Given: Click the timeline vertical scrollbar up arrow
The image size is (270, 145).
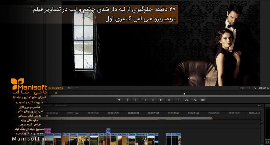Looking at the screenshot, I should point(262,122).
